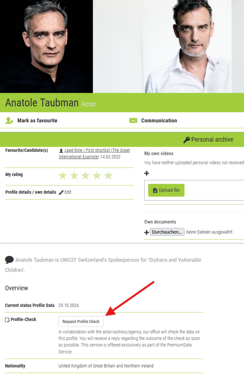Screen dimensions: 244x374
Task: Open the Communication section
Action: tap(159, 121)
